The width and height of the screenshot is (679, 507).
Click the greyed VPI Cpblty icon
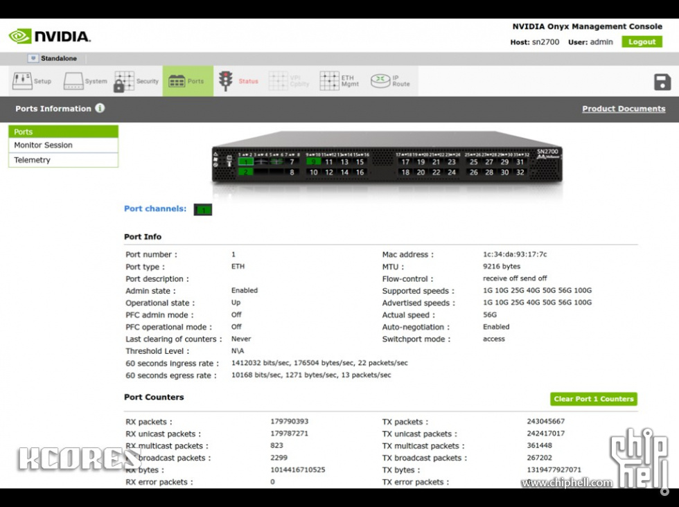point(278,81)
